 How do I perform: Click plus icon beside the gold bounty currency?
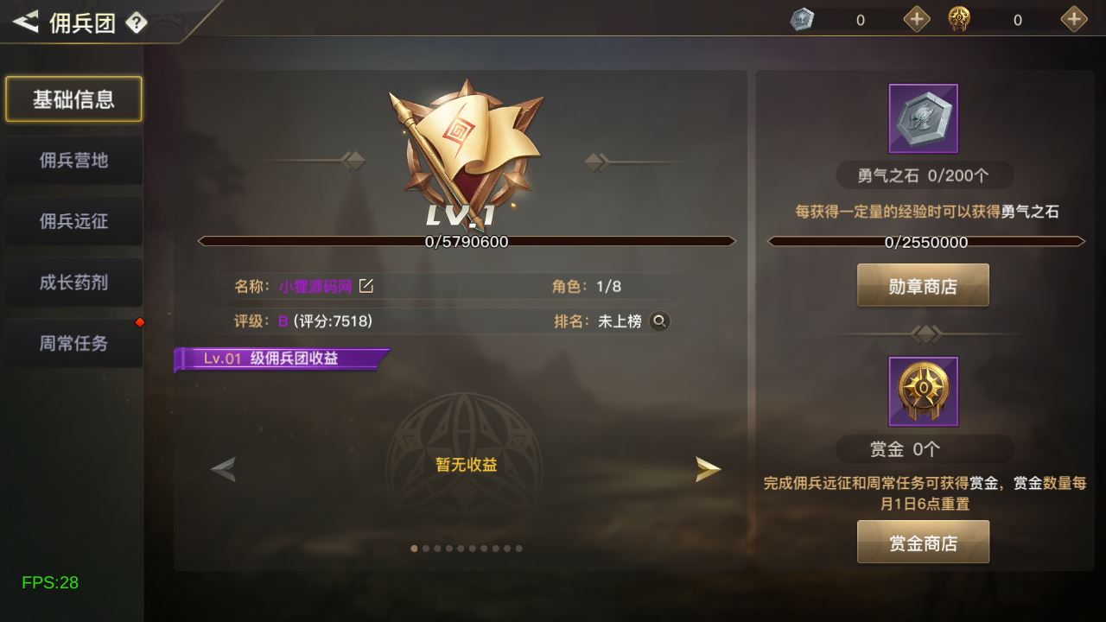tap(1074, 19)
